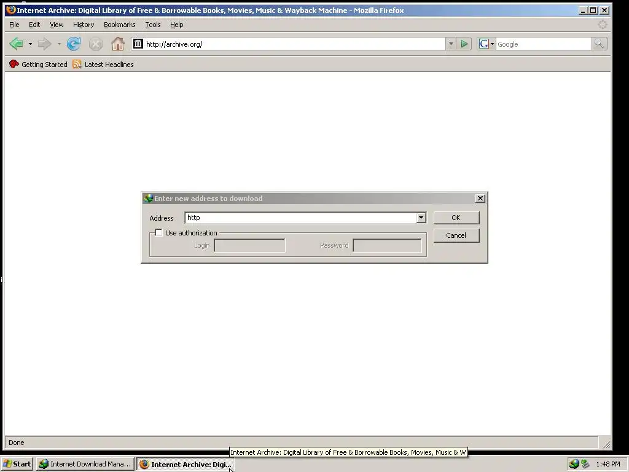Enable the Use authorization checkbox
The height and width of the screenshot is (472, 629).
(x=159, y=233)
